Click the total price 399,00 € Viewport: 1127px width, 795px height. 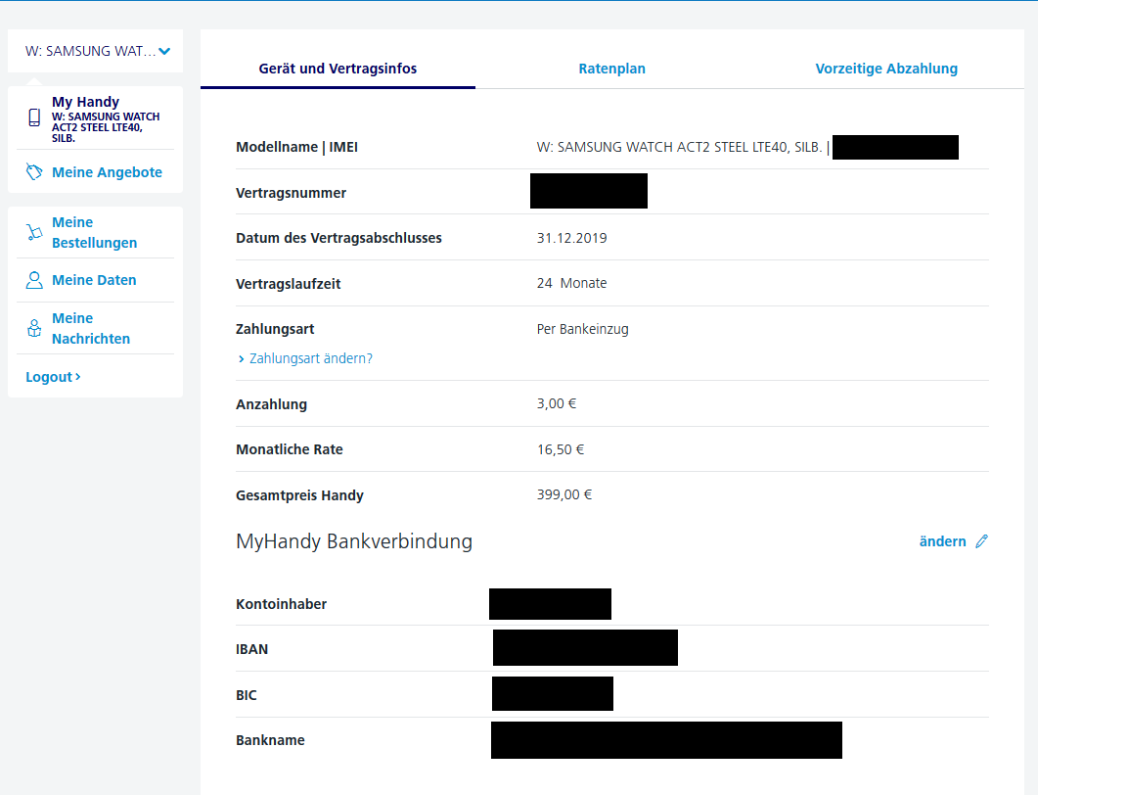pos(564,495)
